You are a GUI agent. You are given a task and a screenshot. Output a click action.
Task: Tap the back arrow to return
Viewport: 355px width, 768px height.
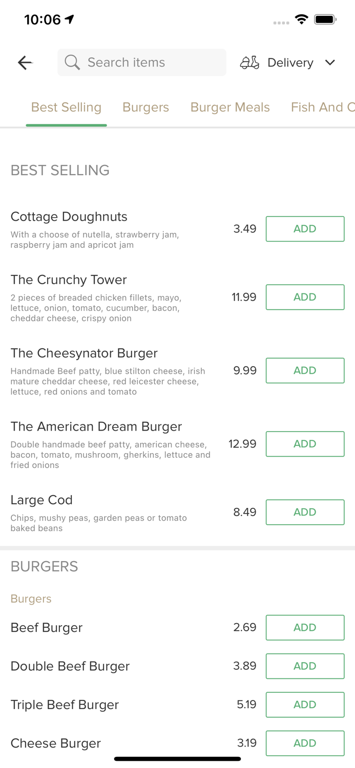pyautogui.click(x=25, y=62)
